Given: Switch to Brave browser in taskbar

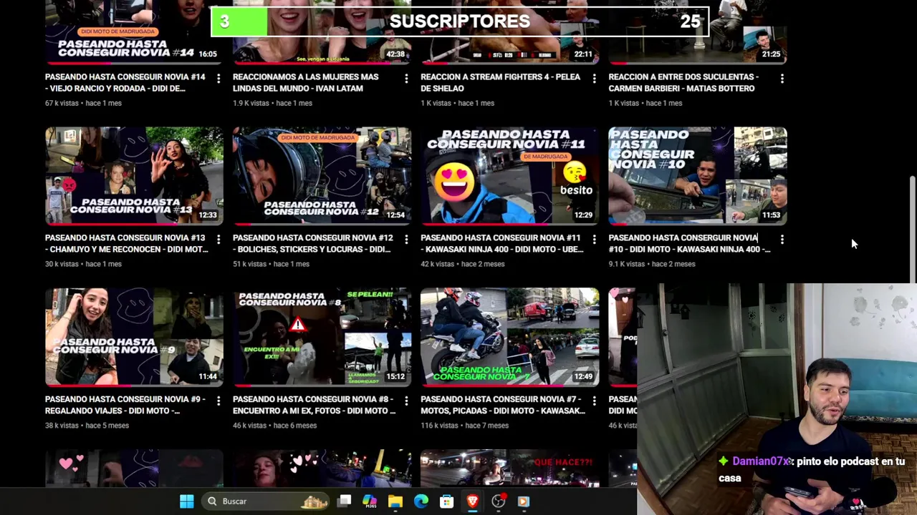Looking at the screenshot, I should (472, 501).
